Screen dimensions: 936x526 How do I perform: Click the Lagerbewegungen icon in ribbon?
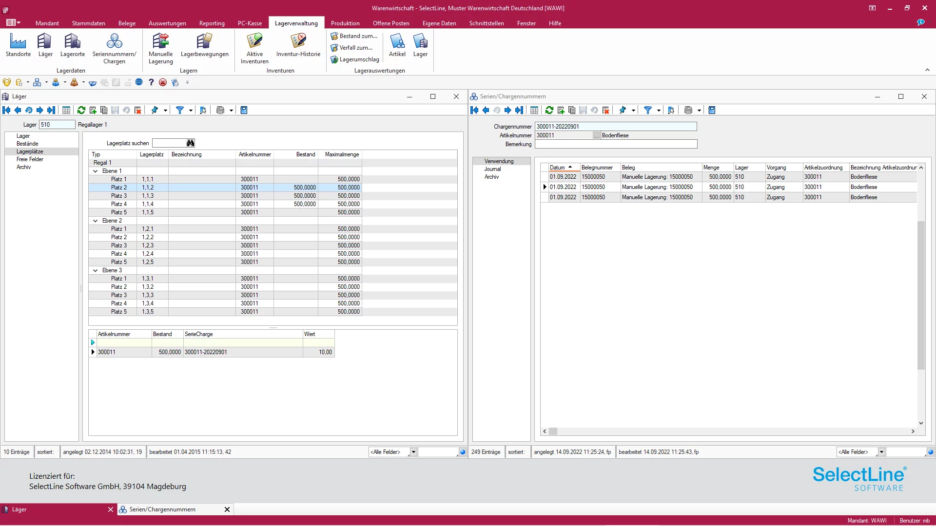point(204,44)
